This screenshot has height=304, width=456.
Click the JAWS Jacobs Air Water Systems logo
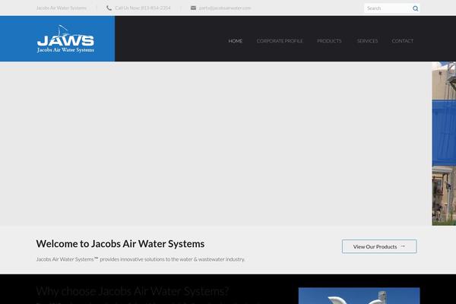click(65, 39)
